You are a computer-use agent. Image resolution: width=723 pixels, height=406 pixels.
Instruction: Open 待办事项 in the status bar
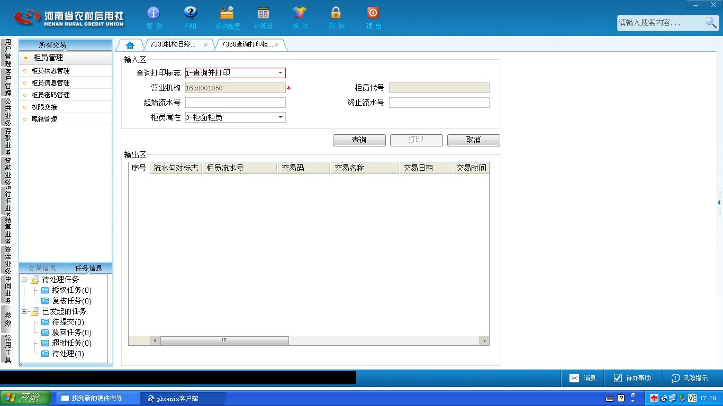click(632, 378)
